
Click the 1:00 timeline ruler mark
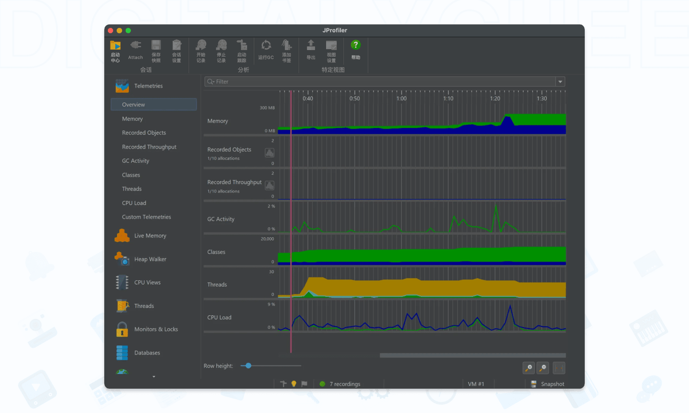[401, 99]
